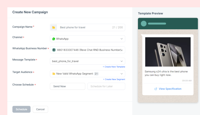The image size is (200, 115).
Task: Click the 21 count badge on segment
Action: pyautogui.click(x=96, y=74)
